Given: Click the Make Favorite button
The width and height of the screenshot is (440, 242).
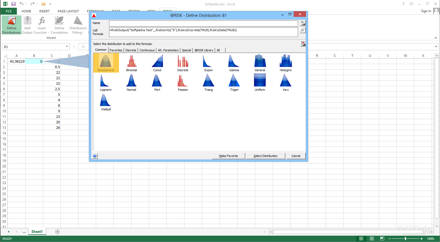Looking at the screenshot, I should (x=228, y=156).
